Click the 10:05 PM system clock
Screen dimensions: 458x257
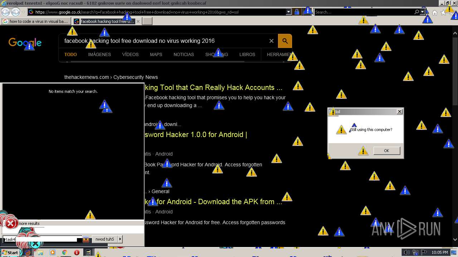point(440,252)
